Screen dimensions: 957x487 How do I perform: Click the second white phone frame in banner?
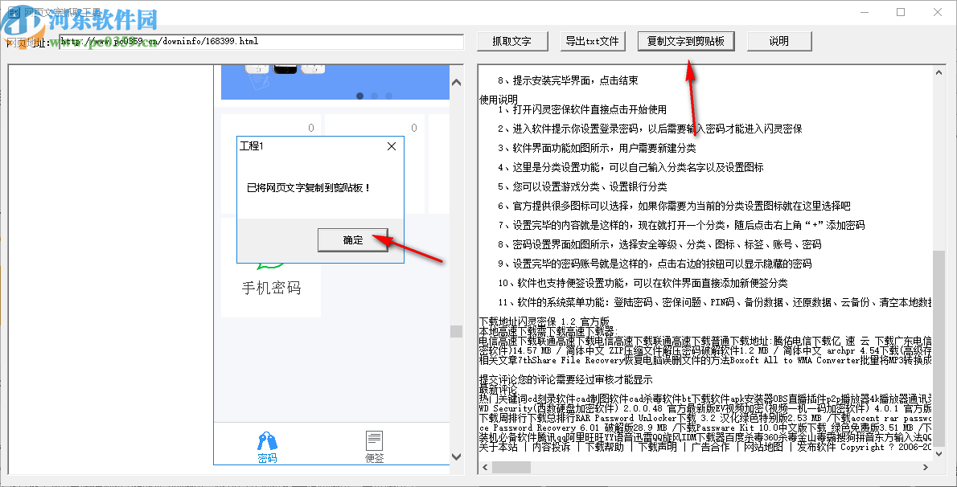(313, 68)
